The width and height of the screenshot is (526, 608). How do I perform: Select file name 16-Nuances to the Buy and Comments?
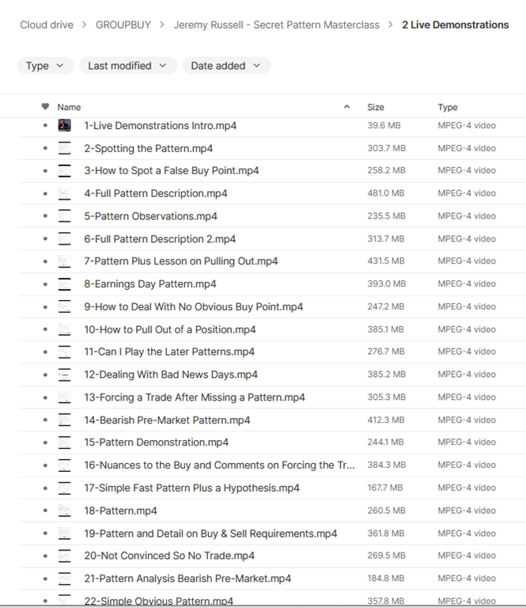pyautogui.click(x=219, y=465)
